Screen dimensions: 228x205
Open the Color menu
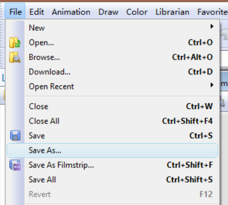pos(137,12)
